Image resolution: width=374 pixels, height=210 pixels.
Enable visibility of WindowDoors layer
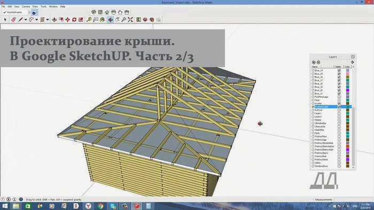(x=339, y=166)
